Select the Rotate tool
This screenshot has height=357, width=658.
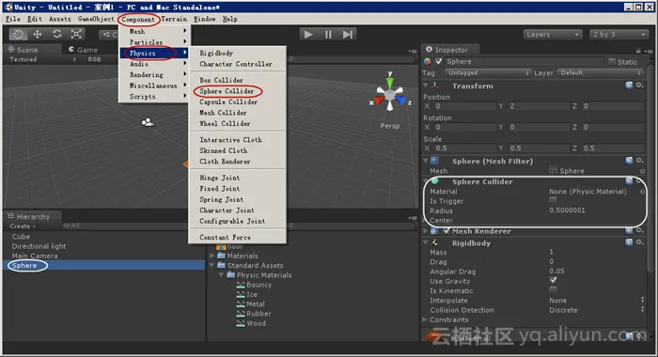point(56,35)
